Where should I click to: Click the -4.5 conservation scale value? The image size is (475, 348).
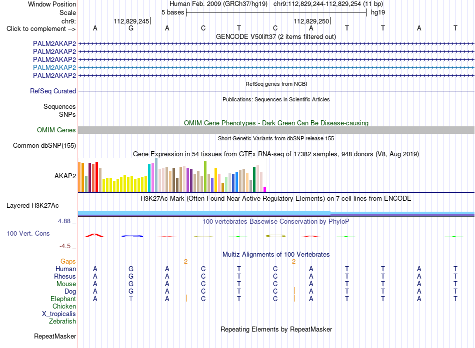(x=65, y=246)
